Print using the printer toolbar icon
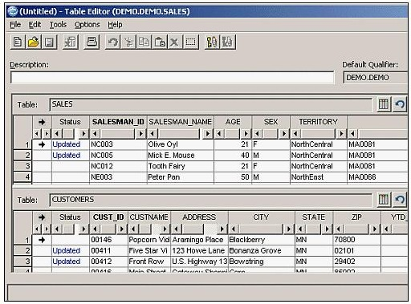Screen dimensions: 411x304 pyautogui.click(x=92, y=42)
